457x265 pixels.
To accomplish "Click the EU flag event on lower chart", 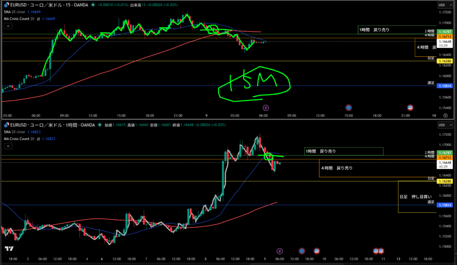I will click(302, 251).
